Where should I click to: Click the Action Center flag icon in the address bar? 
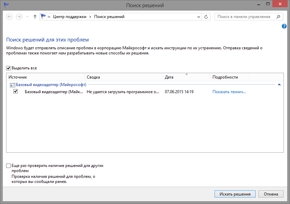click(43, 16)
